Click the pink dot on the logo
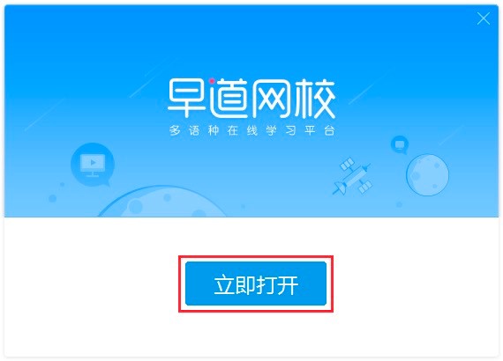The height and width of the screenshot is (361, 503). [x=212, y=81]
